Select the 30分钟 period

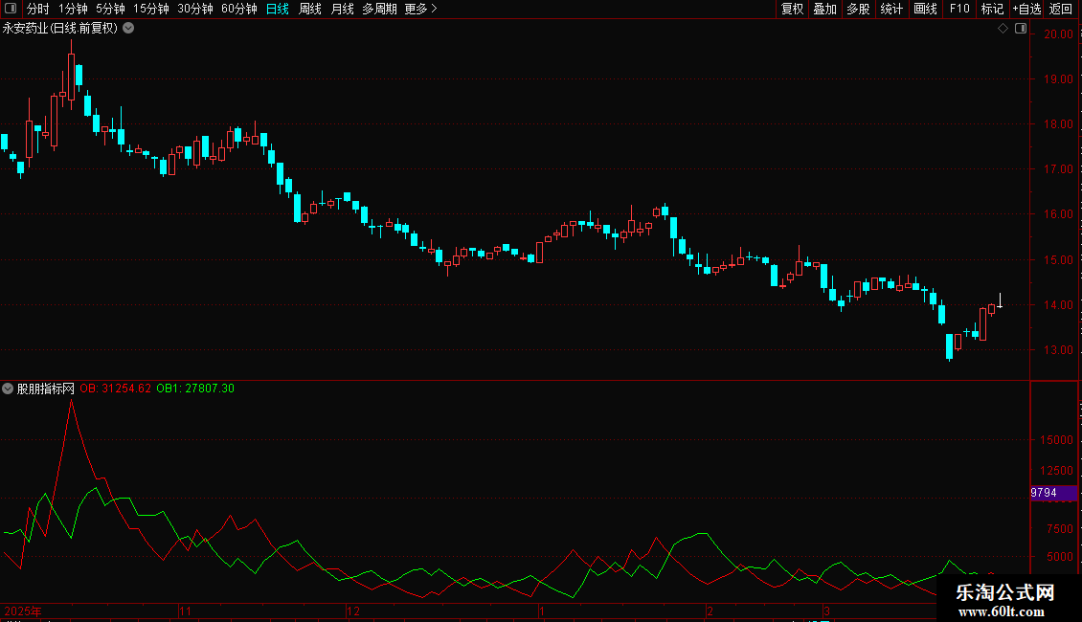195,9
